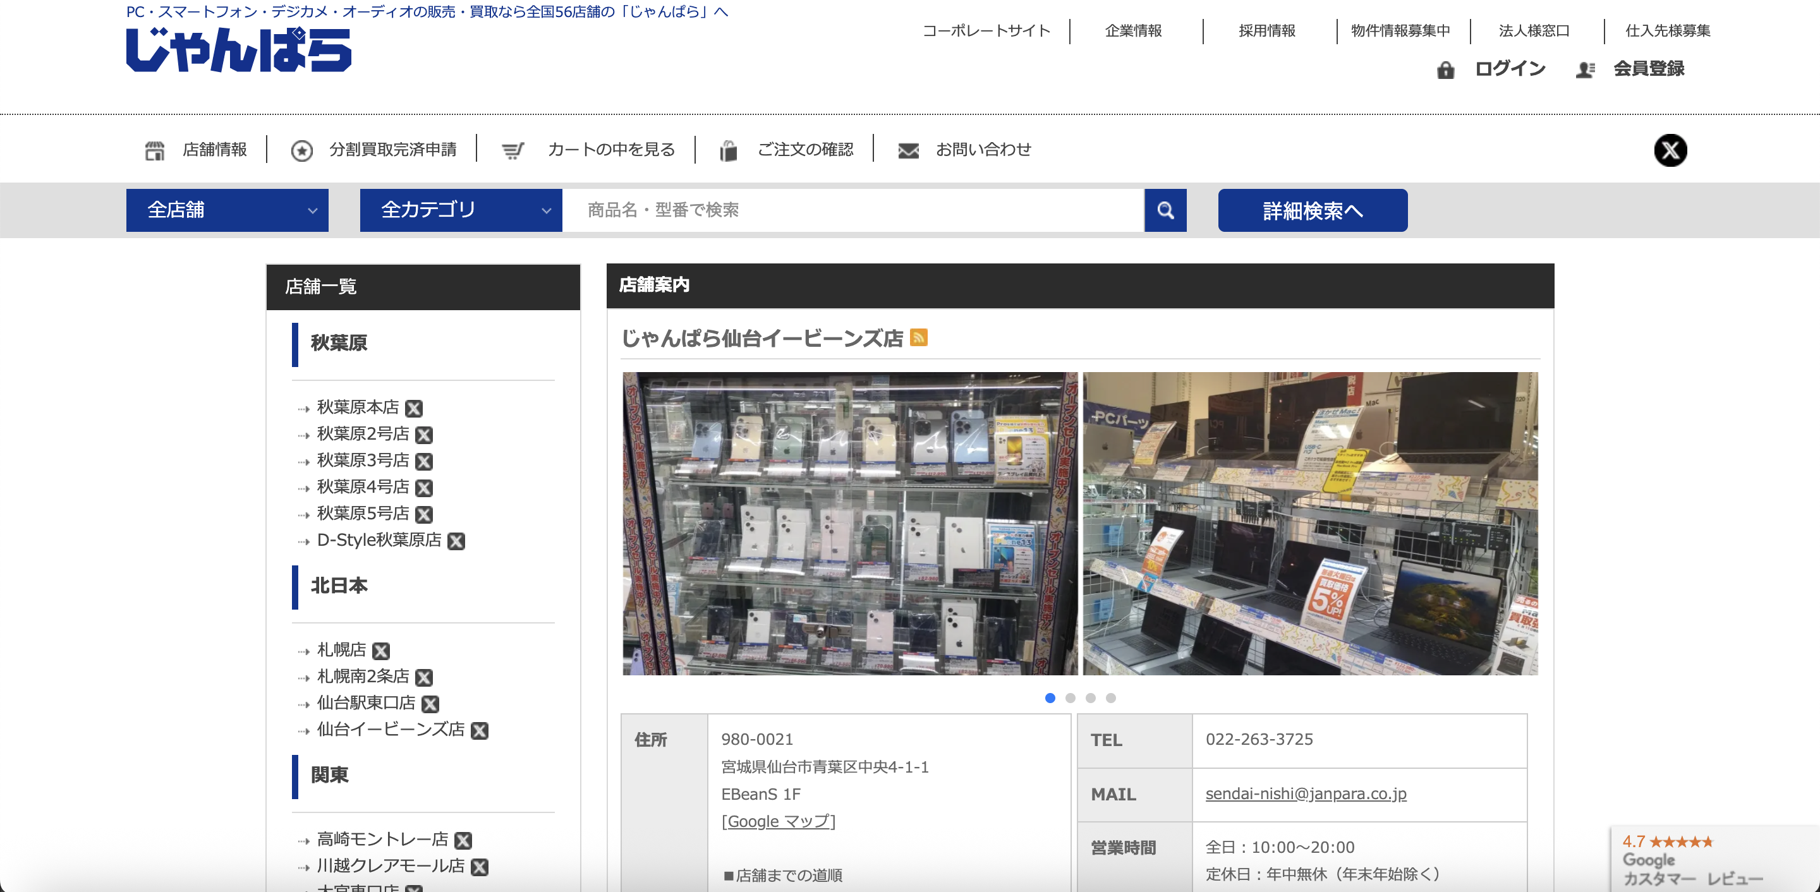Click X icon next to 川越クレアモール店
Screen dimensions: 1820x892
point(480,867)
